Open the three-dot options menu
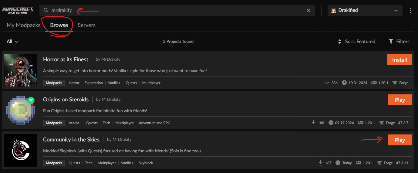The image size is (418, 173). pos(410,10)
